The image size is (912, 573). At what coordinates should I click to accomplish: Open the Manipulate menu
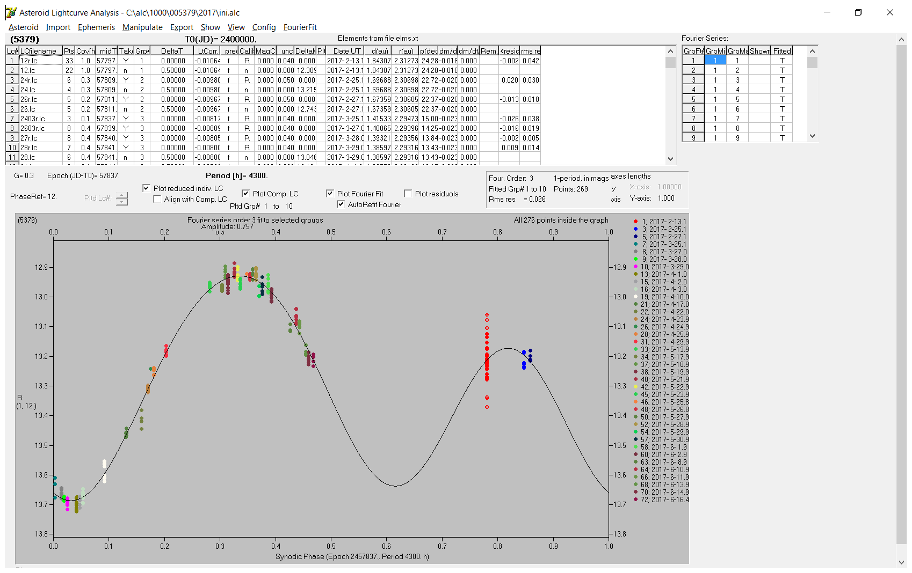click(x=142, y=27)
